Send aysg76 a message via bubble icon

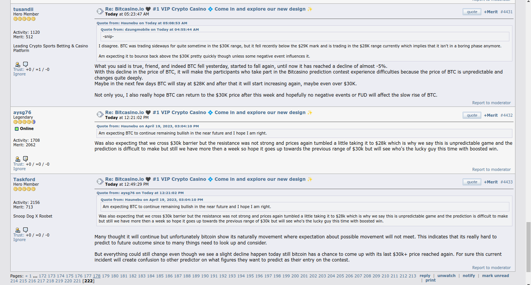(25, 159)
